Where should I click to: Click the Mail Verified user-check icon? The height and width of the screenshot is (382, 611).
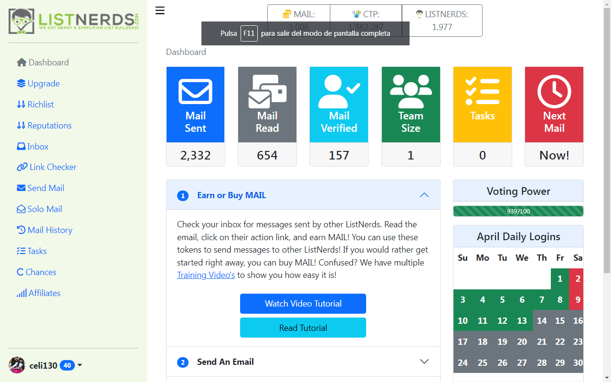(x=339, y=91)
